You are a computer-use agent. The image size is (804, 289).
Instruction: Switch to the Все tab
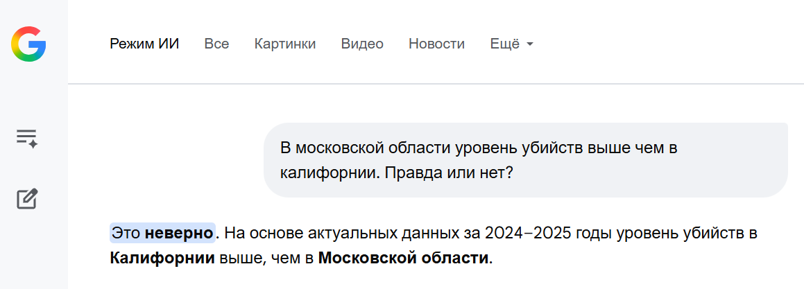(x=216, y=44)
